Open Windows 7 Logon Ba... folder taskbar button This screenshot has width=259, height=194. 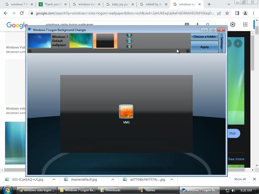tap(78, 190)
